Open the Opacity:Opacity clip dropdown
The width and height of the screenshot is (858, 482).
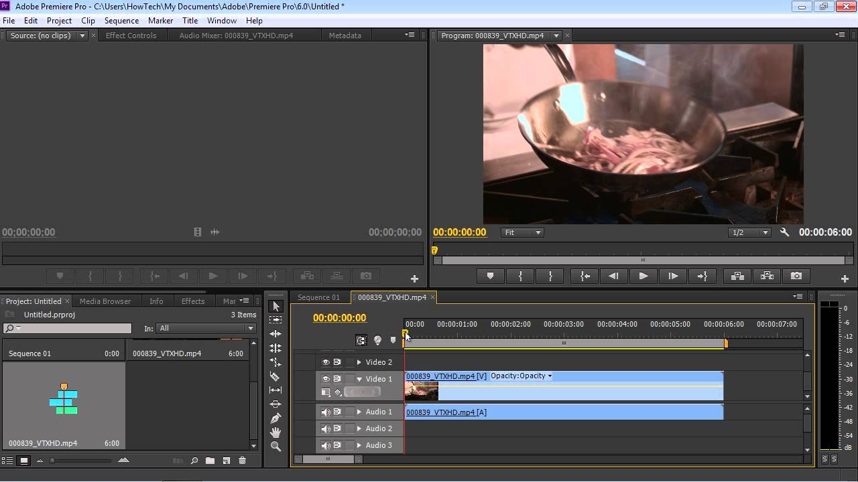(x=522, y=376)
